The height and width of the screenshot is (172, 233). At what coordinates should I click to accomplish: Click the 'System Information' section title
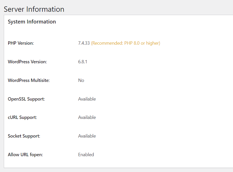pos(32,22)
